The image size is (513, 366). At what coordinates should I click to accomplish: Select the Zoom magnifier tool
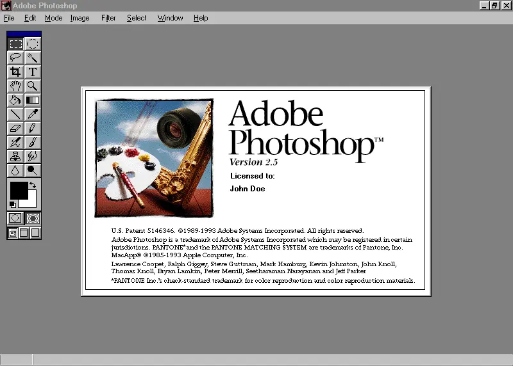pyautogui.click(x=32, y=86)
